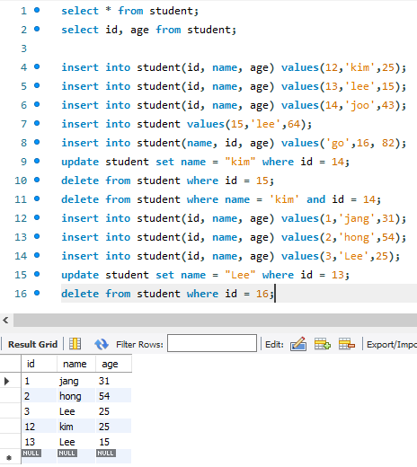The height and width of the screenshot is (467, 417).
Task: Click the id cell 13
Action: tap(39, 442)
